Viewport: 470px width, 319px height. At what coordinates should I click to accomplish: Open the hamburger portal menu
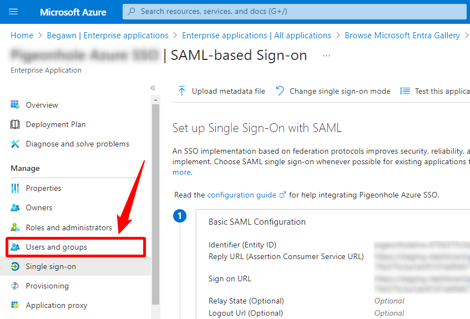coord(13,12)
